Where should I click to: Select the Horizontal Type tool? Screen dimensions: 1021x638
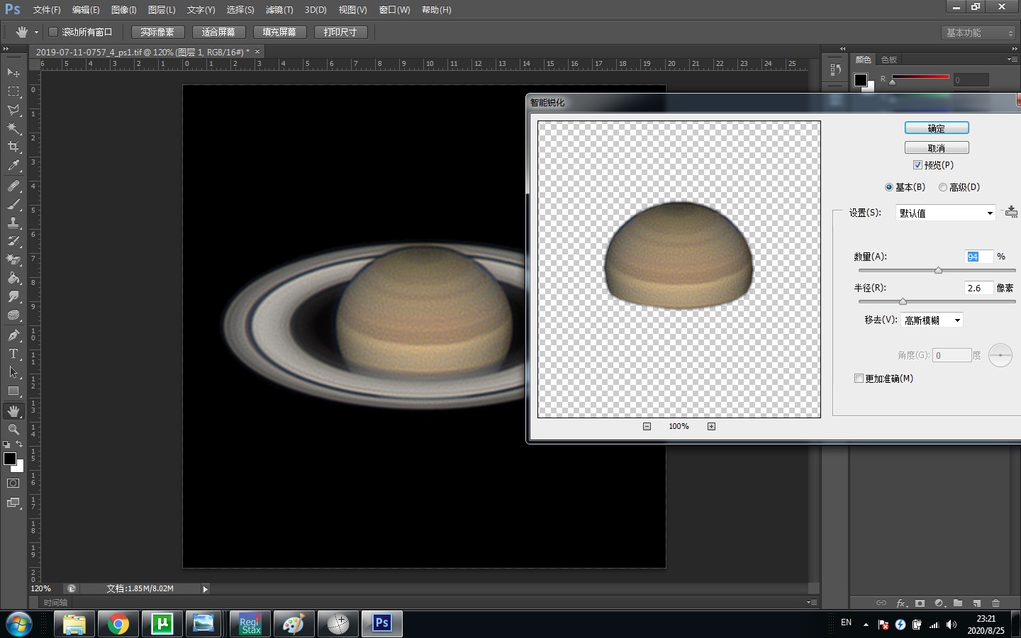(x=13, y=354)
